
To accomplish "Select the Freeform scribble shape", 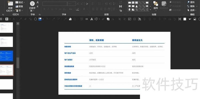I will (136, 9).
